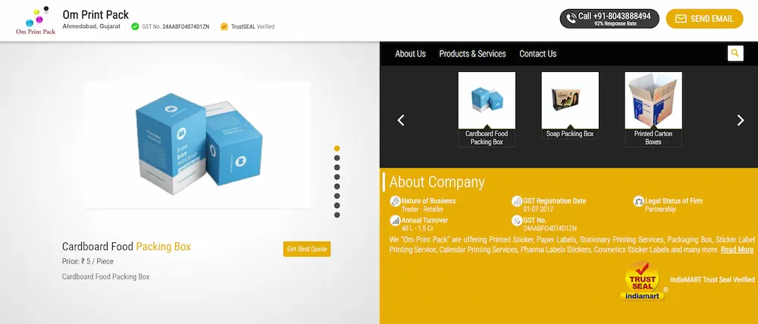Open the search magnifier icon

tap(735, 53)
